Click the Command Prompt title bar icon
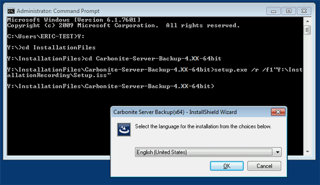The image size is (320, 185). (x=11, y=11)
